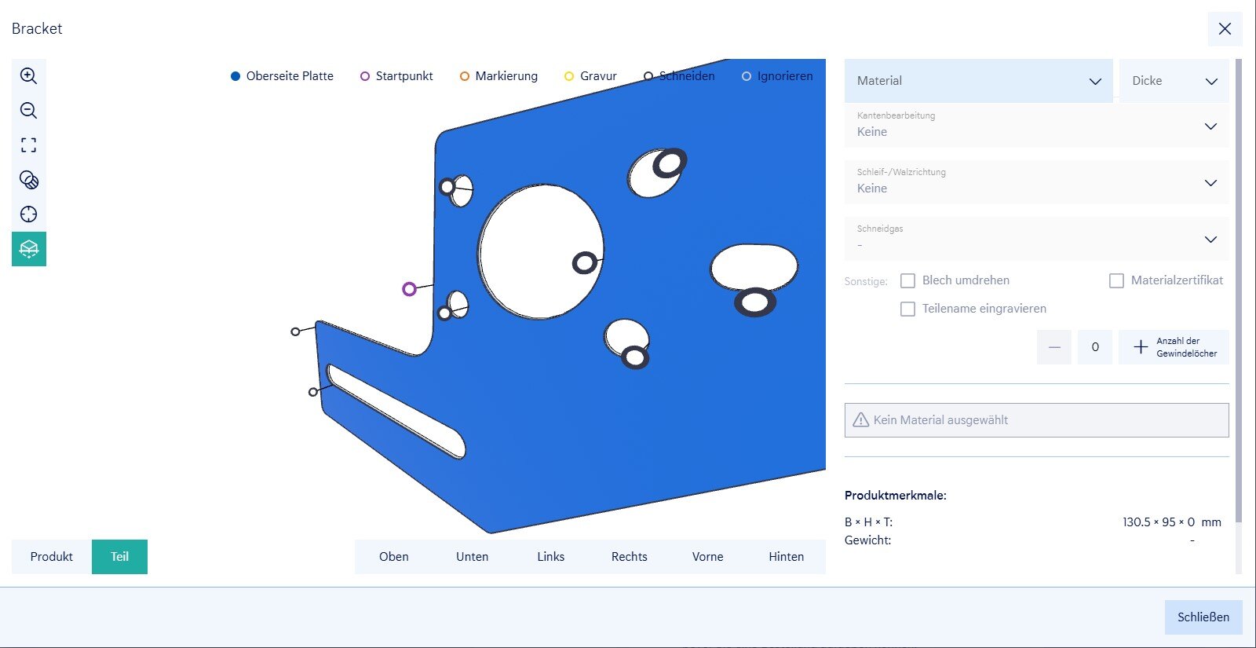Toggle the 3D cube view icon

[x=28, y=249]
